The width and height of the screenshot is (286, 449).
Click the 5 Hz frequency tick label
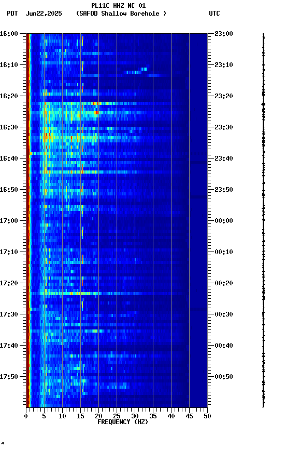coord(44,416)
